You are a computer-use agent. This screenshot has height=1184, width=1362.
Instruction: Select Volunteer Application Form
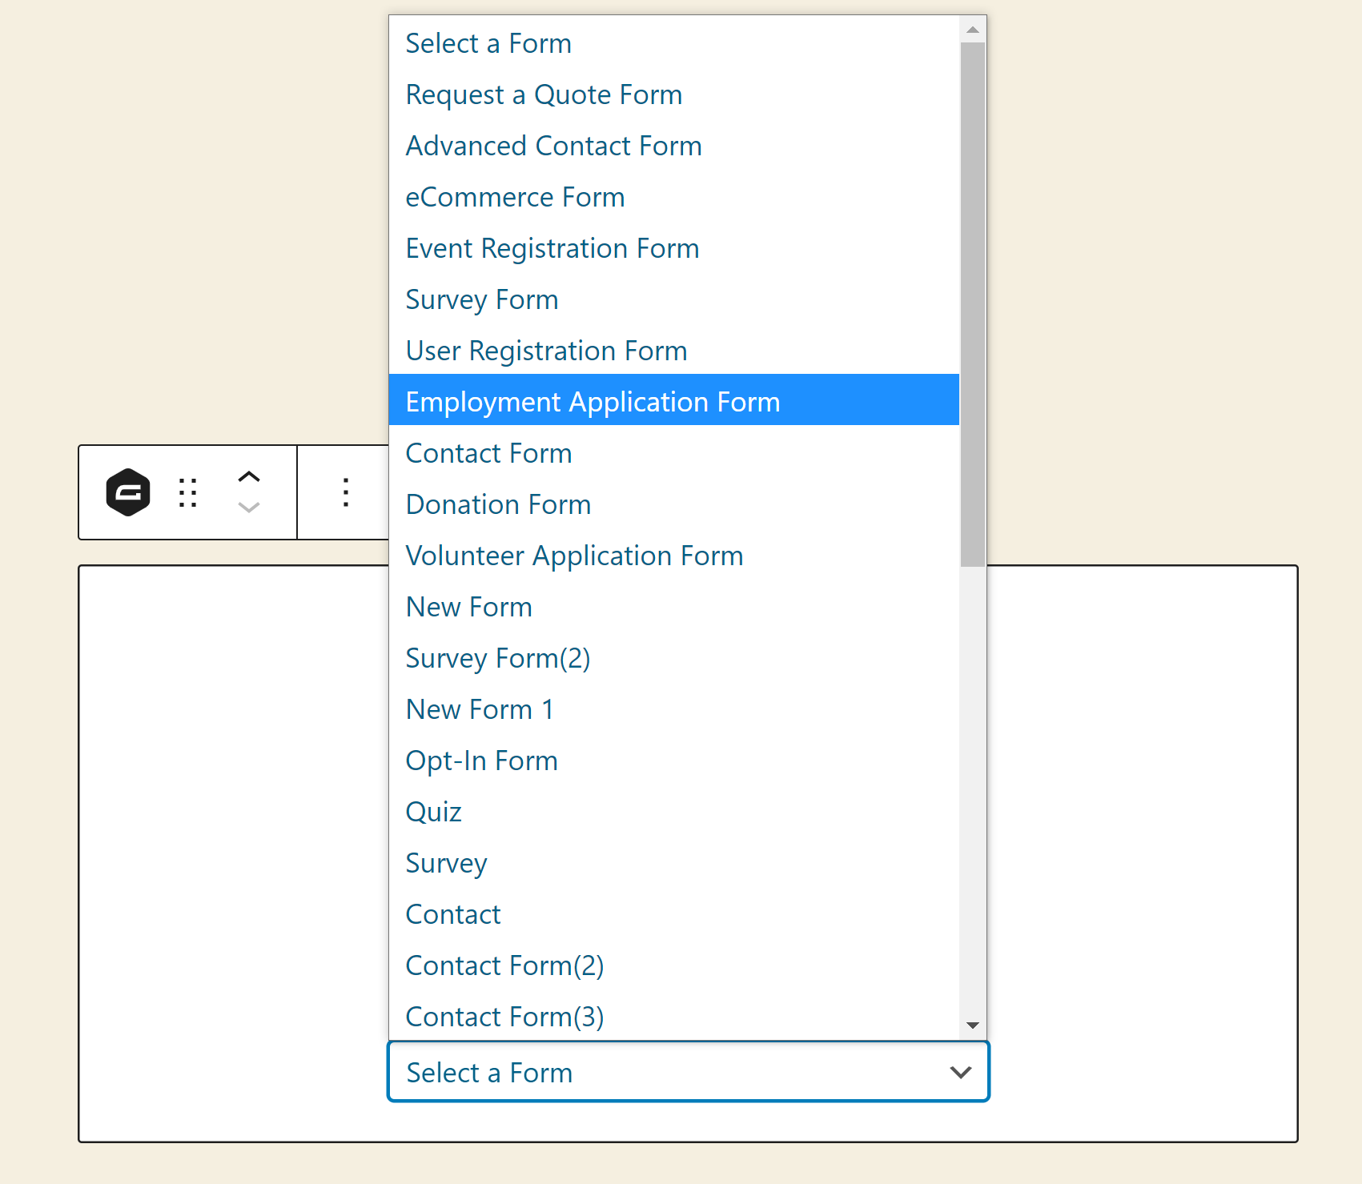pos(574,555)
